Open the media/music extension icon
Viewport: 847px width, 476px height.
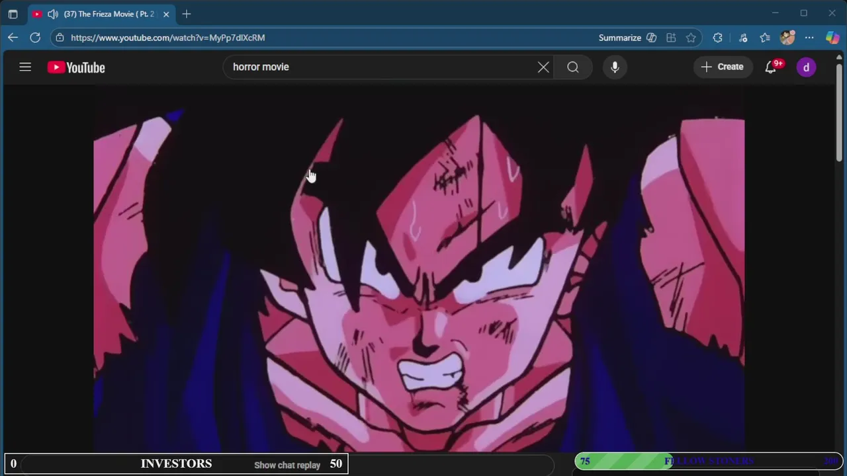tap(743, 38)
